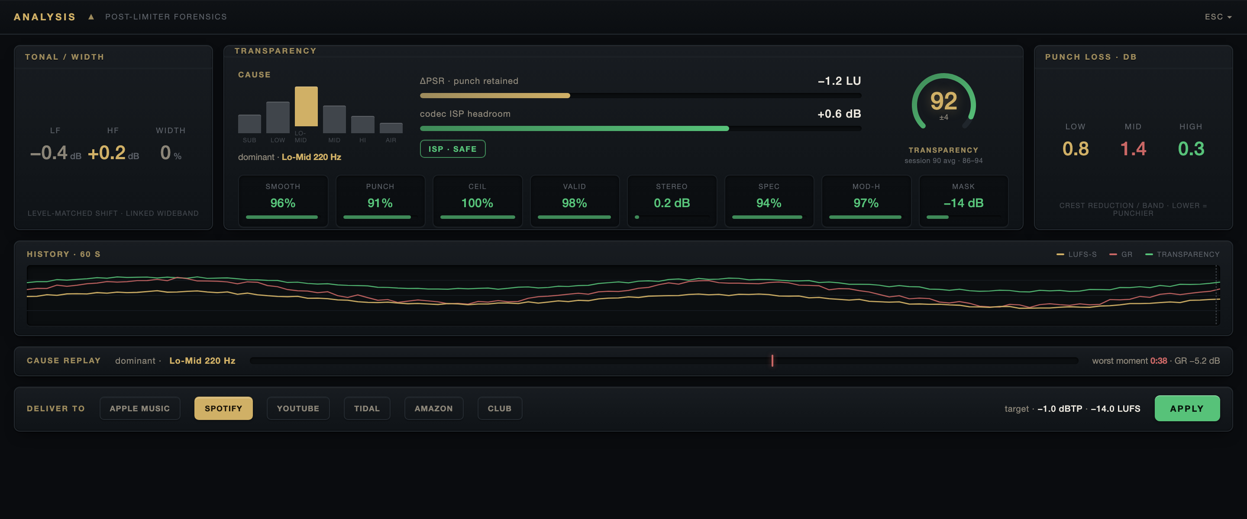1247x519 pixels.
Task: Click the MID punch loss value 1.4
Action: tap(1133, 148)
